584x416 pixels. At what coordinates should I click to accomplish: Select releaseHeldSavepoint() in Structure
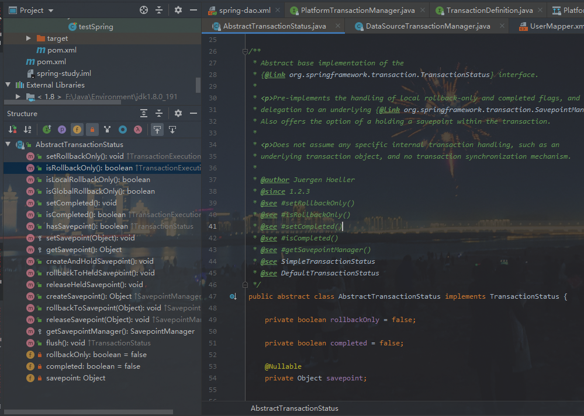[94, 285]
